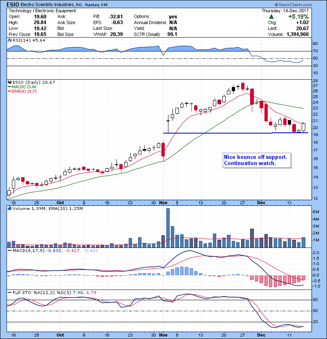Click the Annual Dividend N/A value
This screenshot has height=339, width=327.
[x=173, y=22]
